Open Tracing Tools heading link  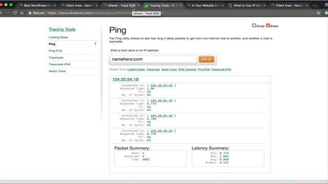tap(62, 30)
